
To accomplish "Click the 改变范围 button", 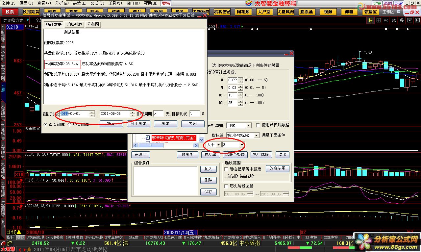I will pyautogui.click(x=278, y=168).
